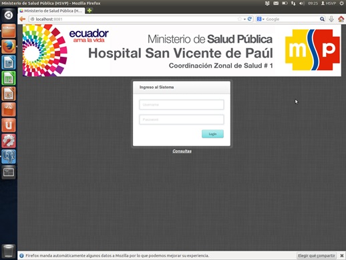Open pgAdmin elephant icon in launcher
Image resolution: width=346 pixels, height=260 pixels.
(x=9, y=156)
